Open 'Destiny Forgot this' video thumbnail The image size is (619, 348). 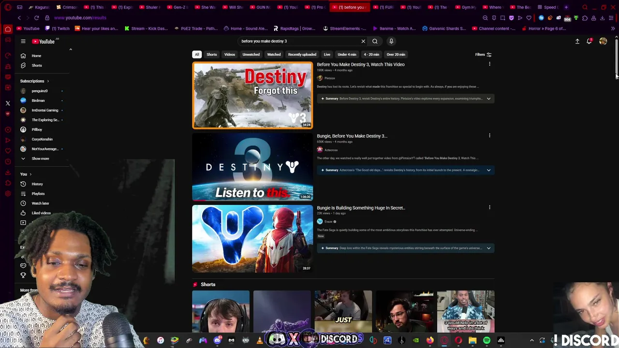[x=252, y=95]
